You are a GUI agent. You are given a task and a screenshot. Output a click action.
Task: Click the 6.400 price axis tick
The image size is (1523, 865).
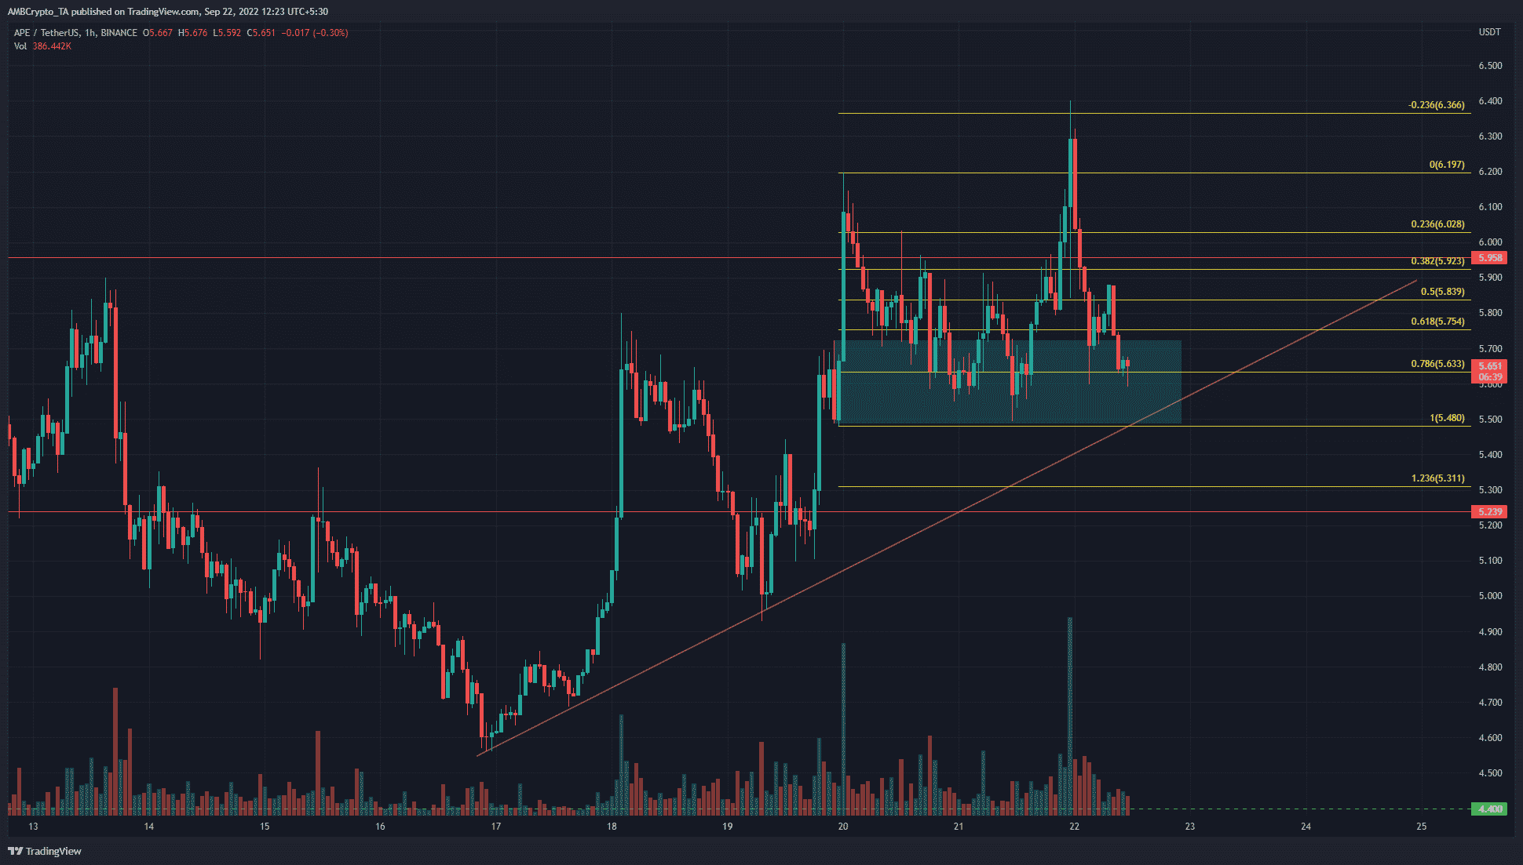(x=1490, y=101)
